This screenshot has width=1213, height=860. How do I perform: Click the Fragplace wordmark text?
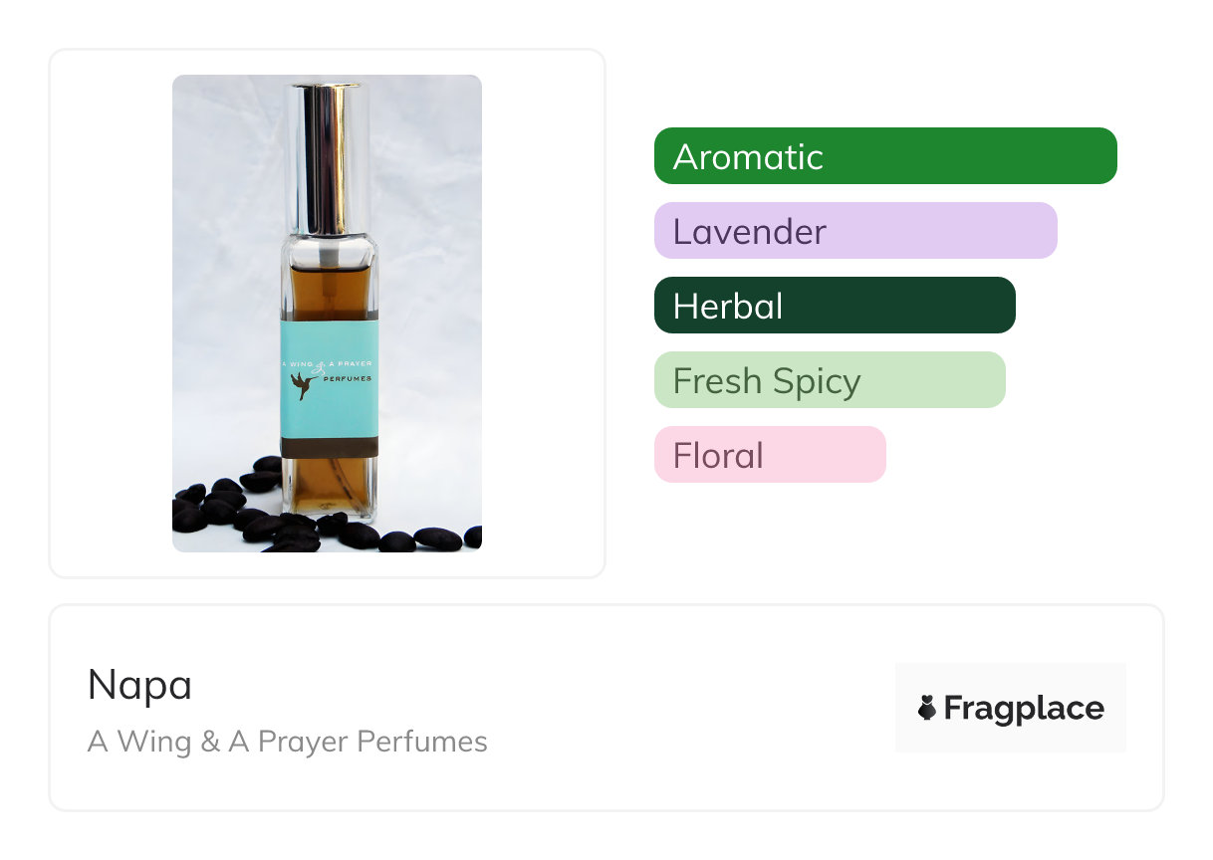1023,708
